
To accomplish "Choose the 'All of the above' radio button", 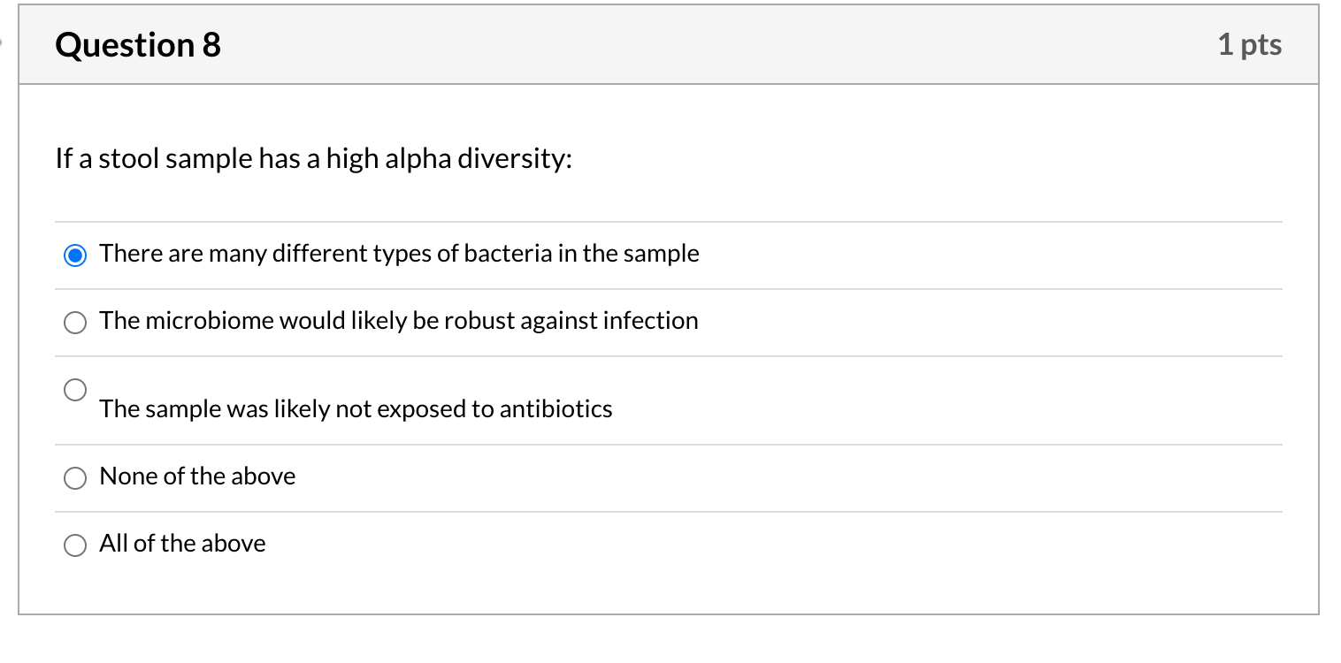I will click(76, 545).
